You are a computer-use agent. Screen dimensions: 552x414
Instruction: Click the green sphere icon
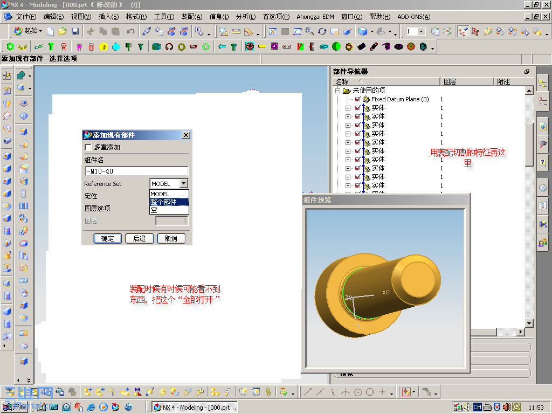336,46
